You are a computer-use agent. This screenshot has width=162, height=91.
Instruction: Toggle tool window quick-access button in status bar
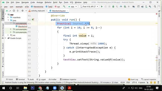click(x=3, y=82)
